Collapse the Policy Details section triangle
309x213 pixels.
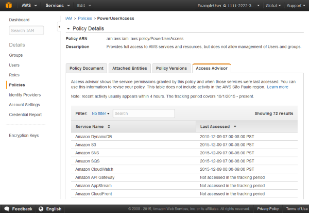(x=68, y=29)
